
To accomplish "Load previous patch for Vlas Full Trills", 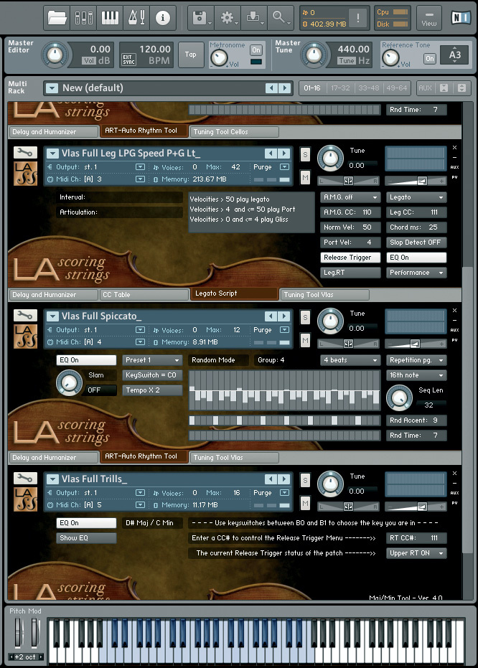I will [271, 479].
